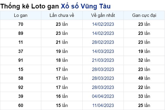Open the 28/03/2023 date for loto 92
The height and width of the screenshot is (110, 165).
point(103,88)
